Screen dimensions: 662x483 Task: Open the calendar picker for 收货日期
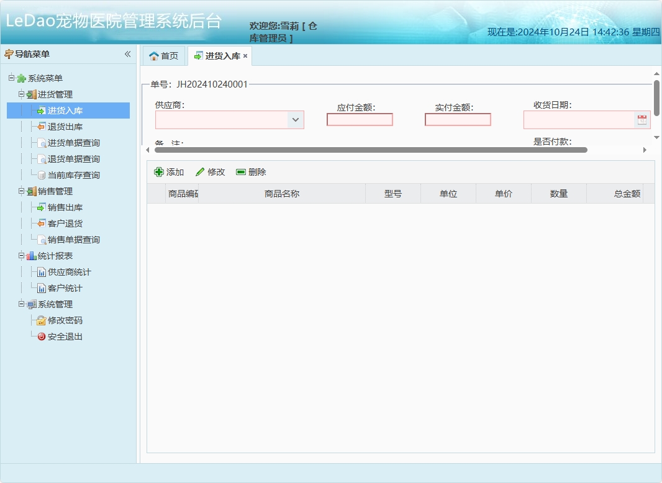[x=642, y=119]
